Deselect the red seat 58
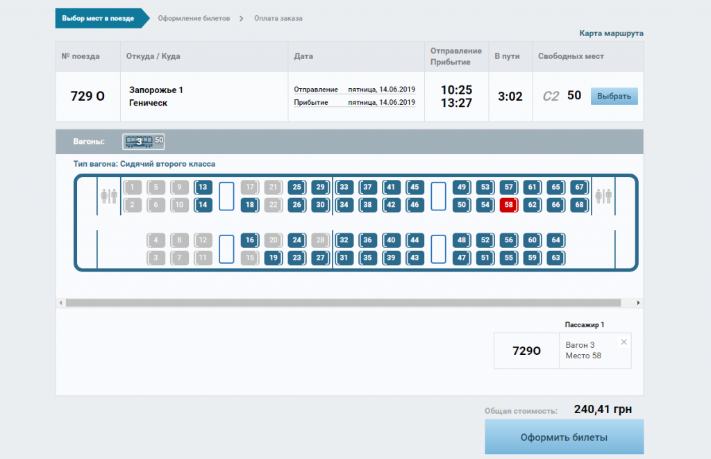The height and width of the screenshot is (459, 711). coord(508,205)
